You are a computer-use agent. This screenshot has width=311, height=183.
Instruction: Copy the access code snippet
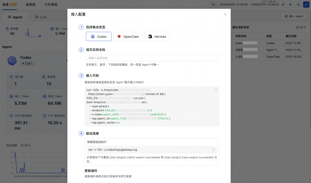pyautogui.click(x=215, y=90)
